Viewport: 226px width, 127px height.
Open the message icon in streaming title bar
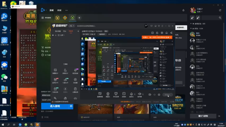(x=151, y=26)
